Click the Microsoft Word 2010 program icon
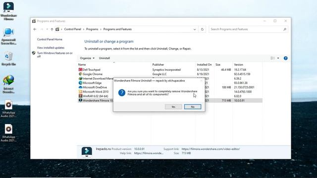Image resolution: width=317 pixels, height=178 pixels. tap(80, 92)
